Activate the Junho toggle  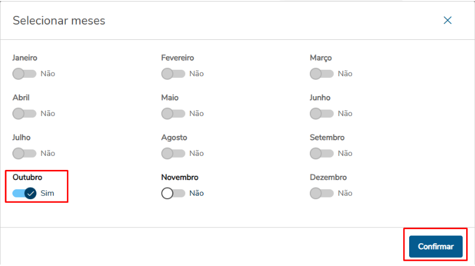tap(322, 114)
